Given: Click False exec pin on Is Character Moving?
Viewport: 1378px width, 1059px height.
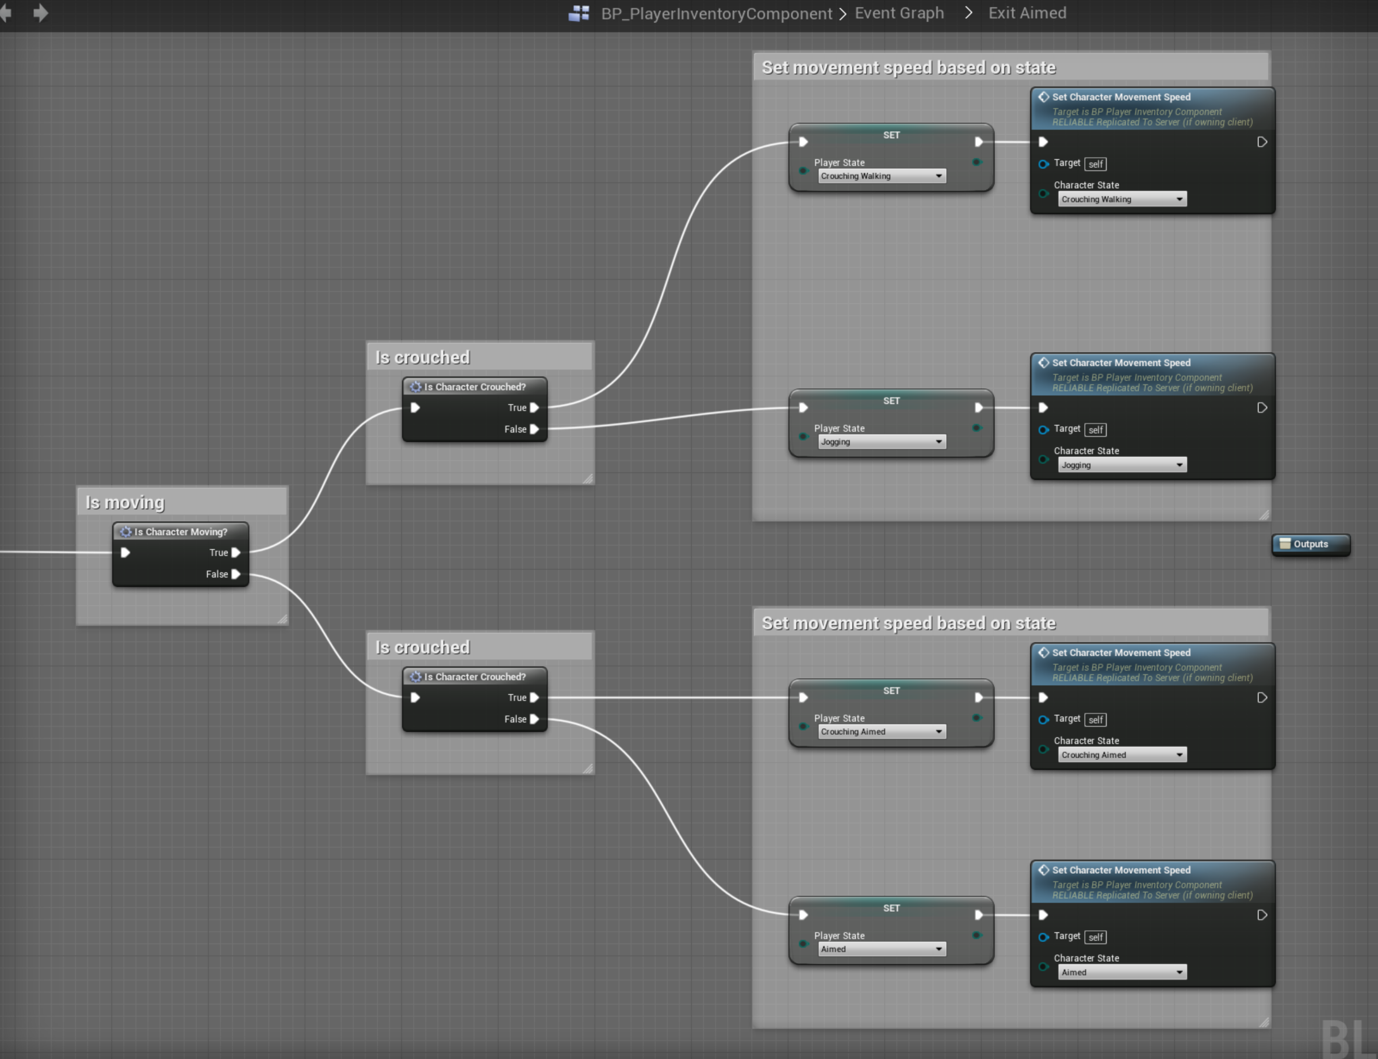Looking at the screenshot, I should pos(236,574).
